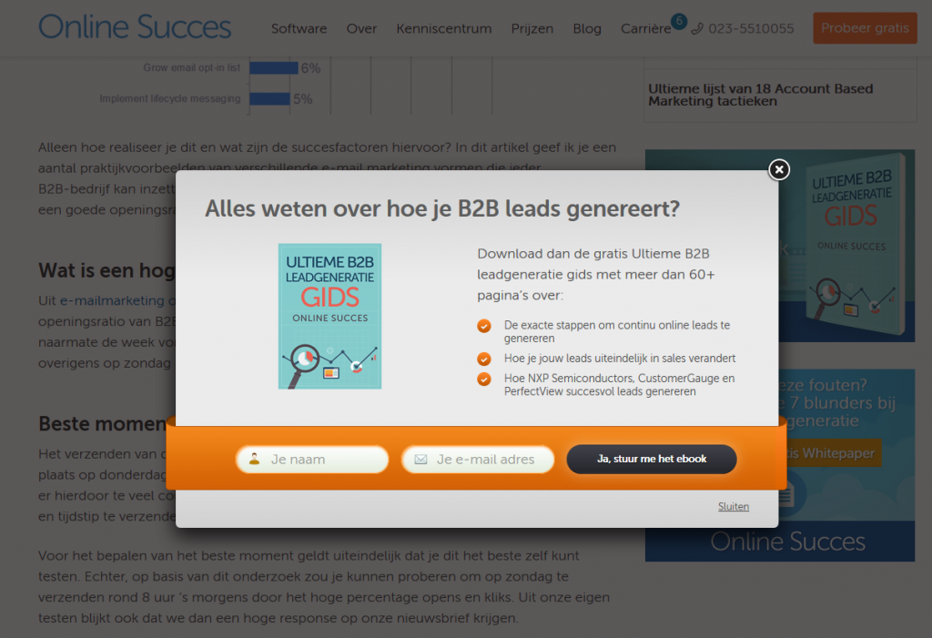This screenshot has width=932, height=638.
Task: Open the 18 Account Based Marketing tactieken article
Action: point(760,95)
